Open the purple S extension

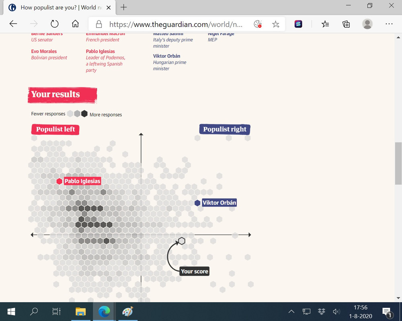pyautogui.click(x=298, y=24)
